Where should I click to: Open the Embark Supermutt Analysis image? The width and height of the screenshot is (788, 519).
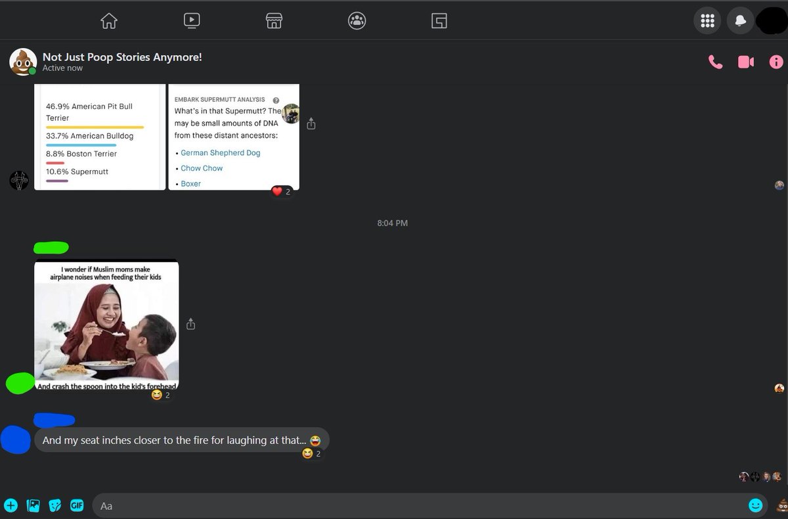click(234, 137)
